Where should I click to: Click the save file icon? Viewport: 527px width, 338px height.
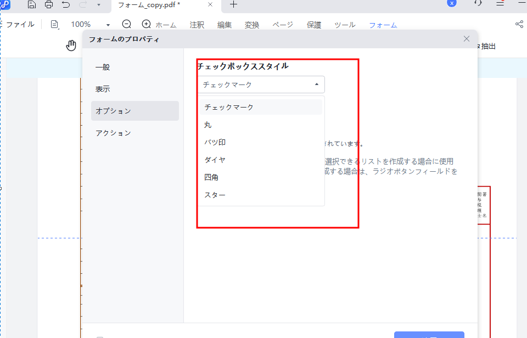pos(32,4)
